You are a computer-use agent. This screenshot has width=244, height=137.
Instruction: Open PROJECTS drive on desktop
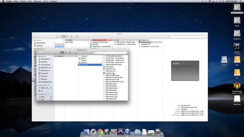[237, 33]
